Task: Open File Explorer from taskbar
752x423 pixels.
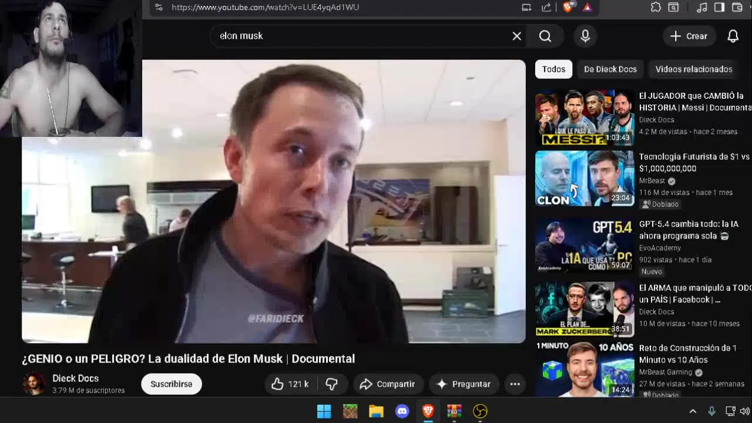Action: click(376, 411)
